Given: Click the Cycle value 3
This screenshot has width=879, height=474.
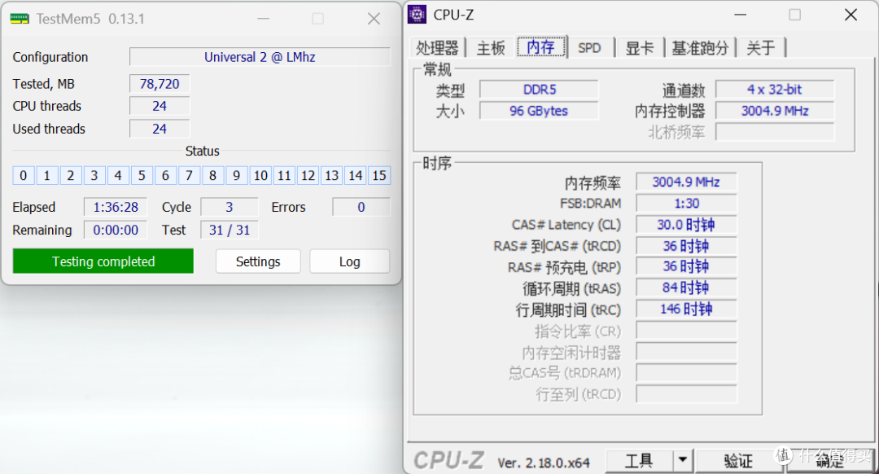Looking at the screenshot, I should [230, 207].
